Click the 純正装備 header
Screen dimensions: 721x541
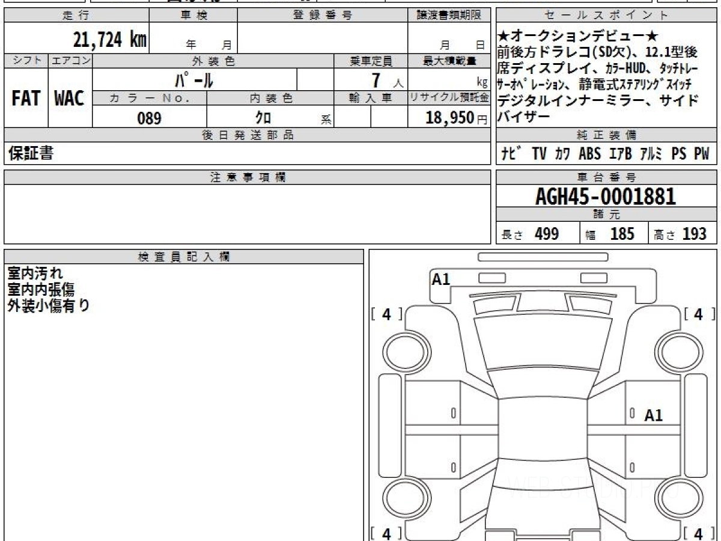(607, 135)
